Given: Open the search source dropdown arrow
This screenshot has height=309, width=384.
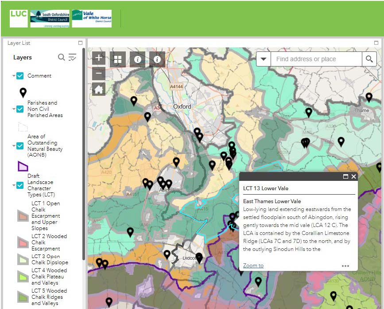Looking at the screenshot, I should click(264, 59).
